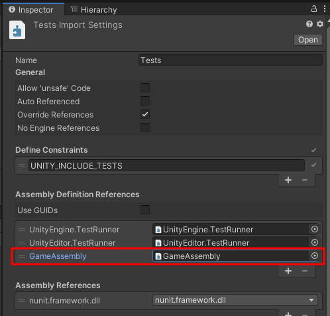This screenshot has height=316, width=330.
Task: Click the object picker for UnityEngine.TestRunner
Action: pyautogui.click(x=315, y=229)
